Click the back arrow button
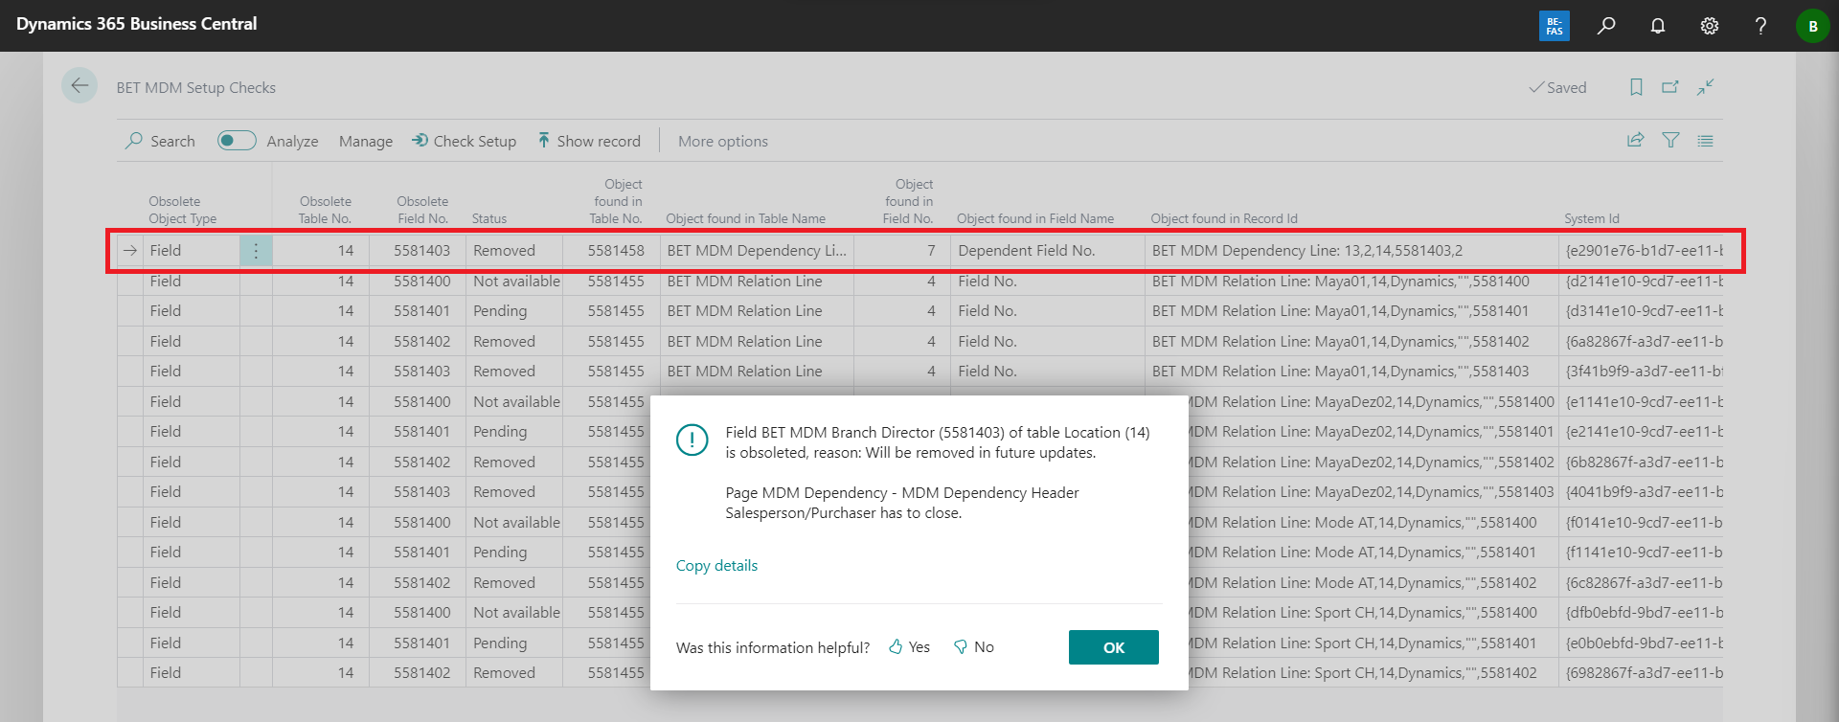1839x722 pixels. tap(79, 86)
